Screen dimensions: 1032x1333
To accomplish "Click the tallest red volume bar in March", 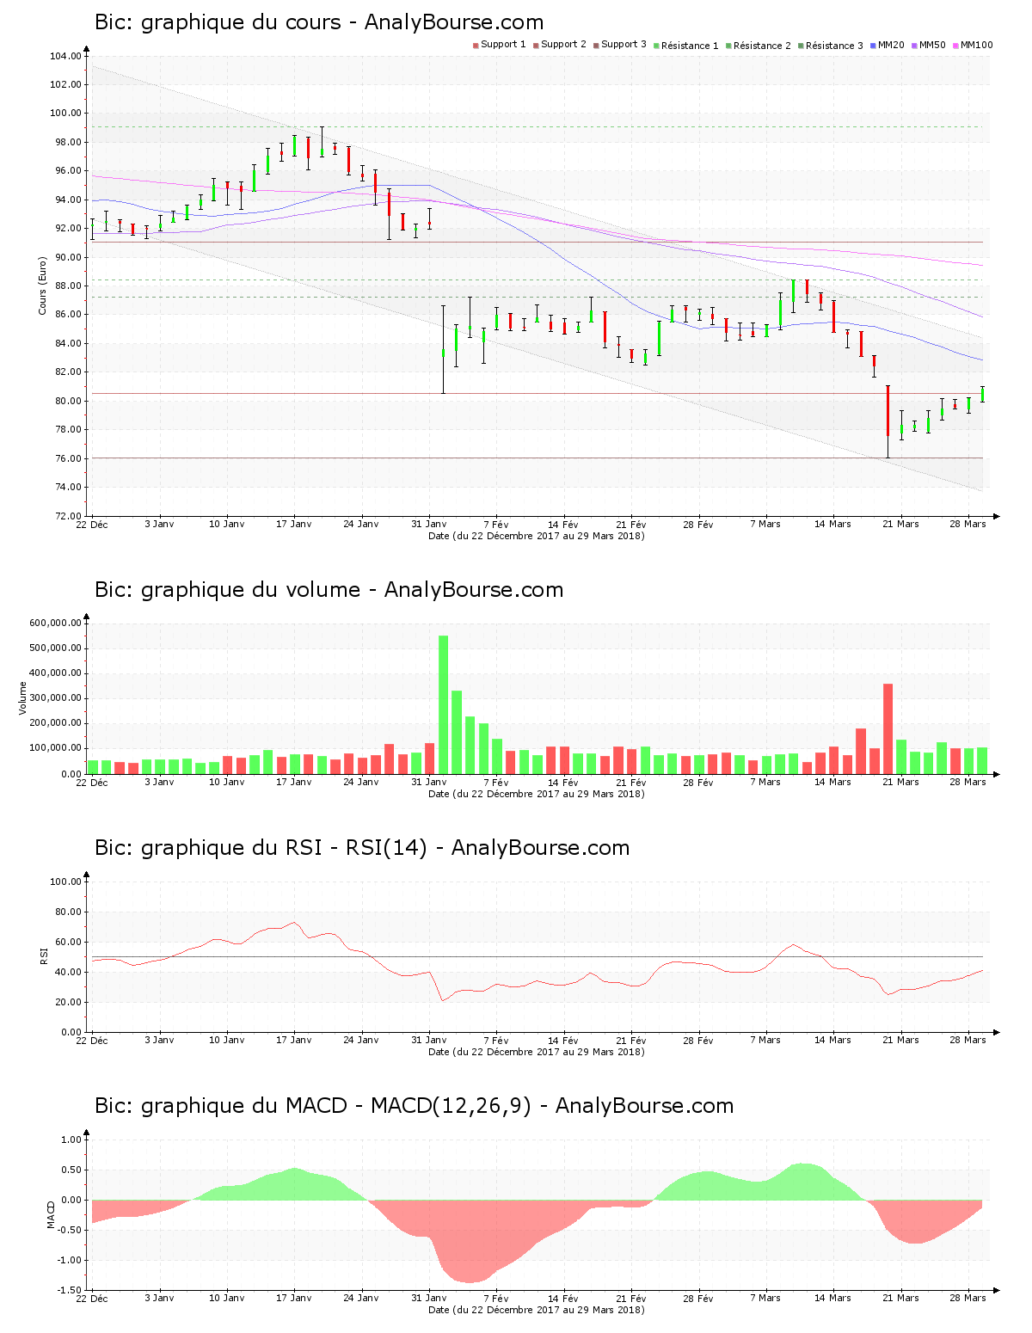I will pos(888,728).
